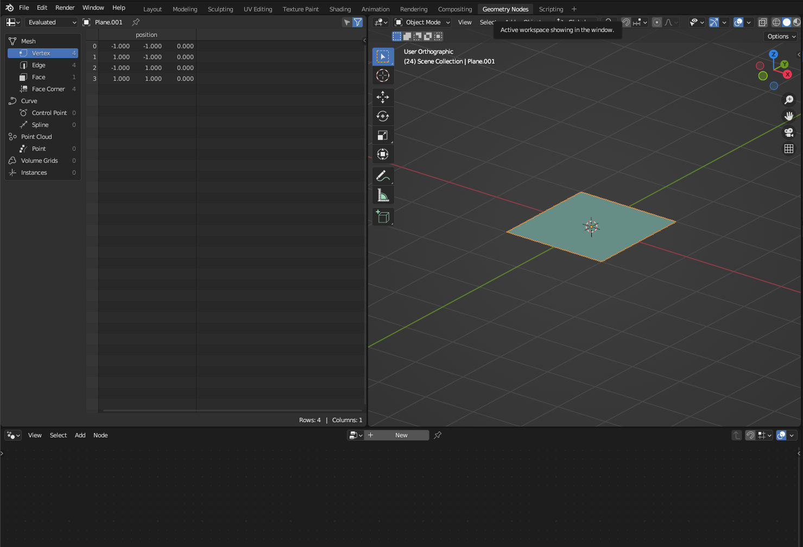This screenshot has height=547, width=803.
Task: Click the Blender logo menu icon
Action: (x=9, y=8)
